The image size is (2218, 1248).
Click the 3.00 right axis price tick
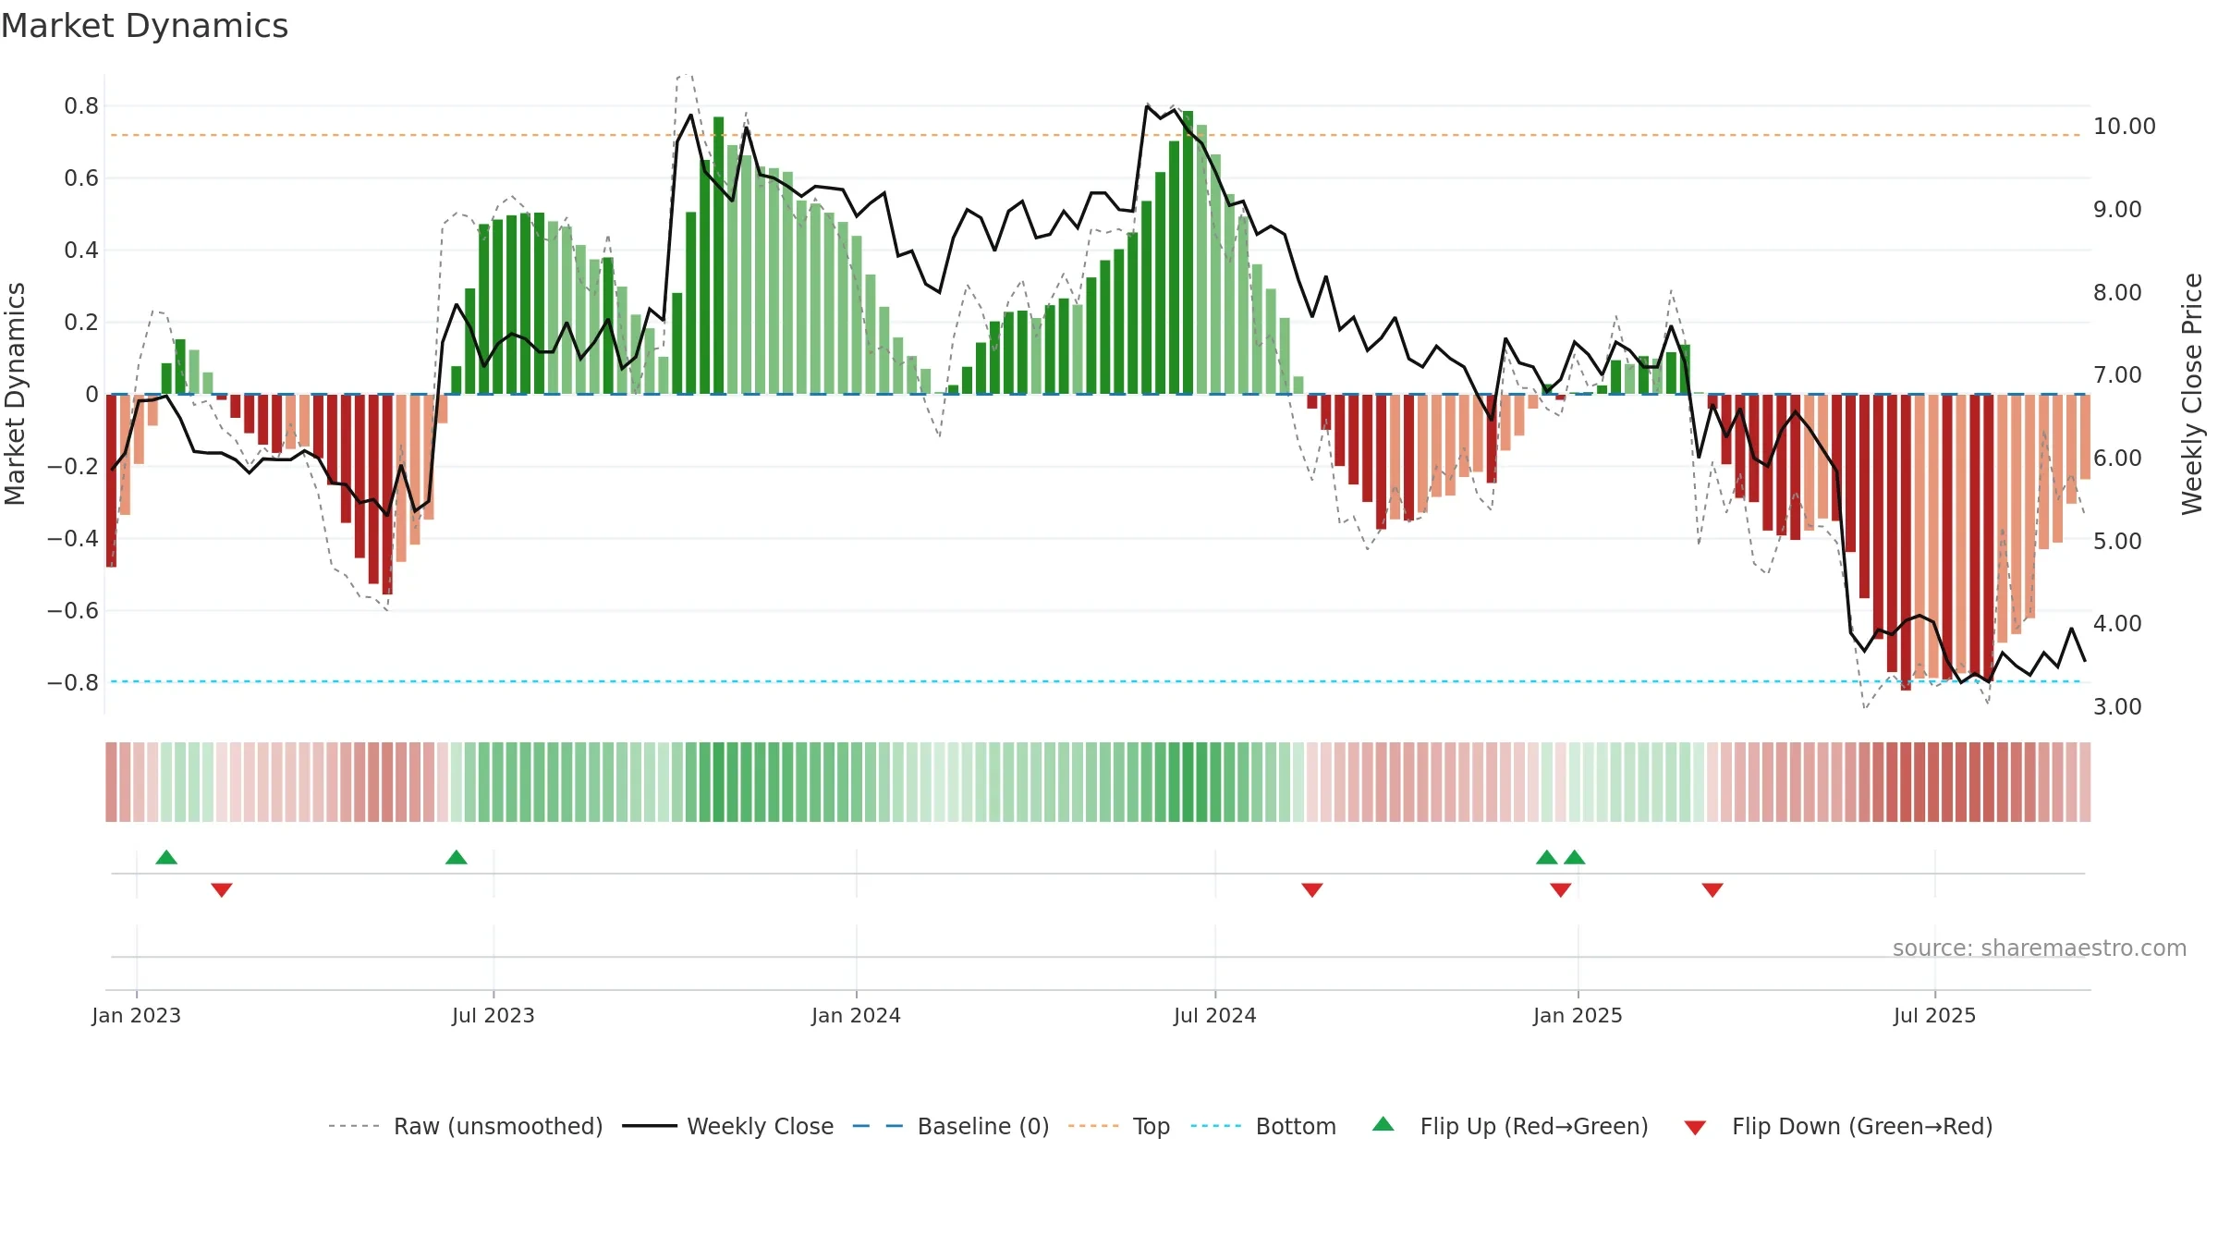[2117, 707]
